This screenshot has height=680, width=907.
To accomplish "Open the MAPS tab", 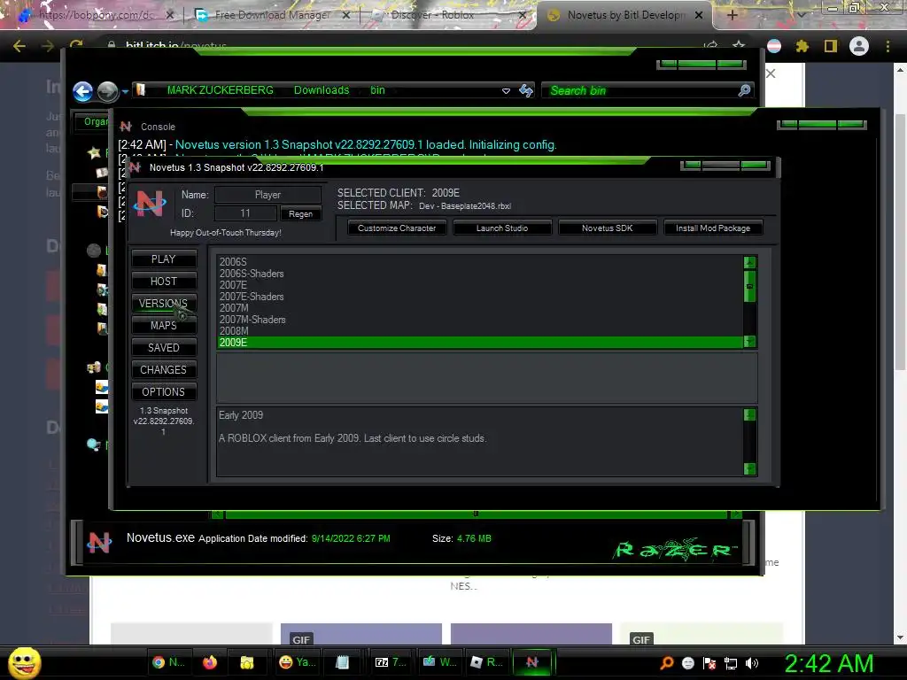I will (x=164, y=326).
